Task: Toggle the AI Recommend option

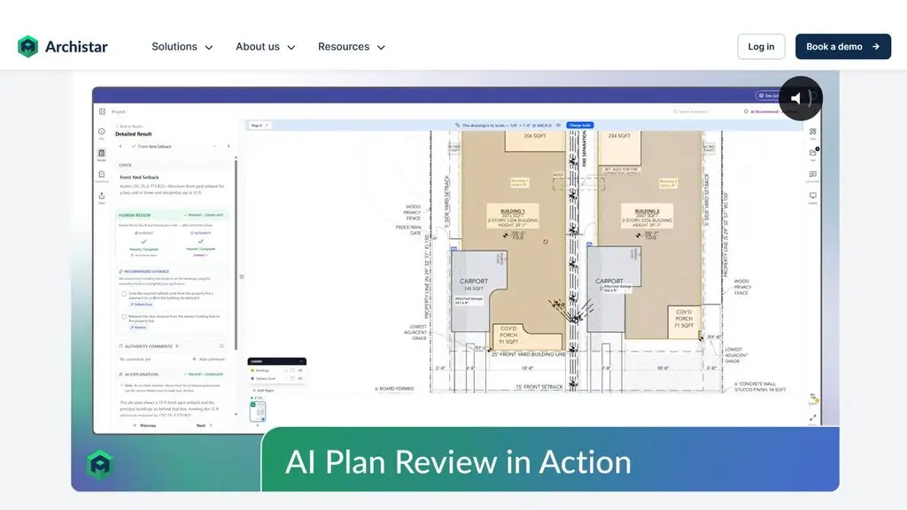Action: (761, 112)
